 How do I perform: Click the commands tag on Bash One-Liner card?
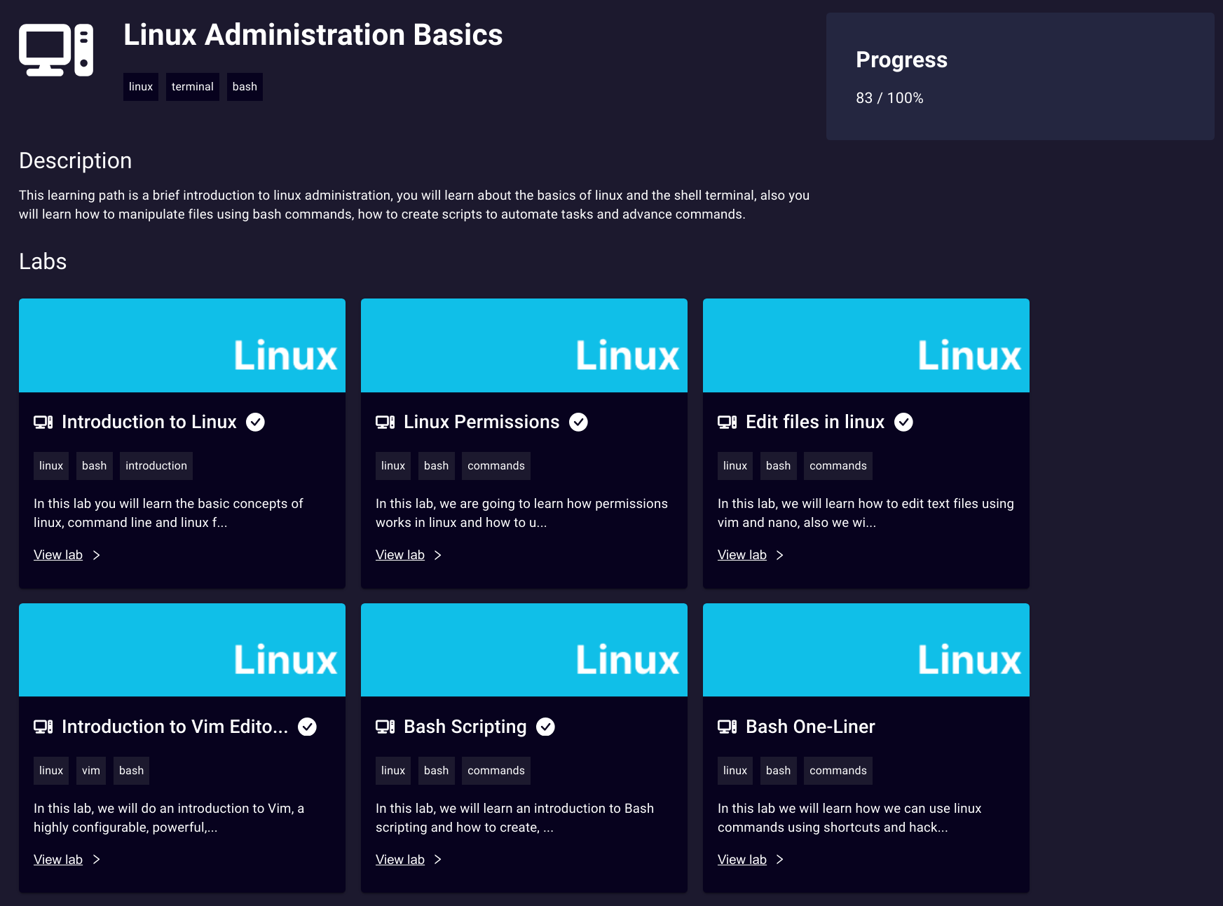(838, 771)
